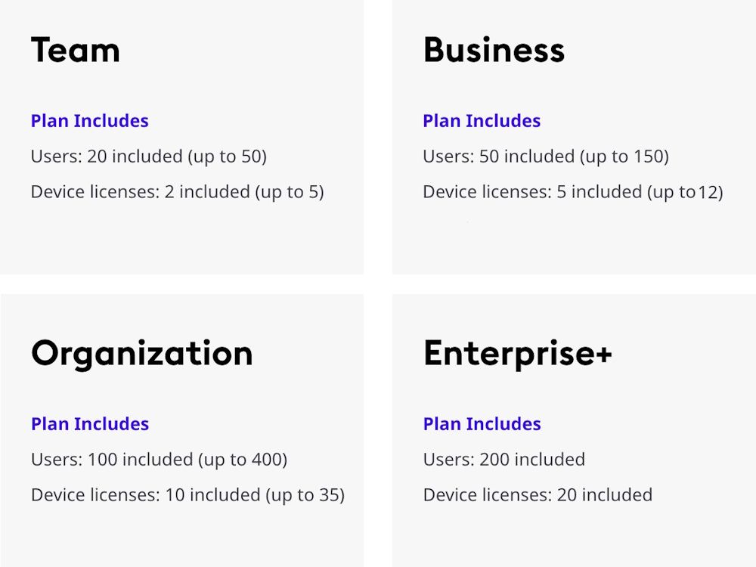Select Organization device licenses, 10 included
This screenshot has width=756, height=567.
pyautogui.click(x=187, y=495)
